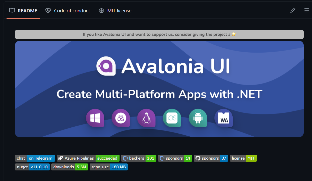Select the WebAssembly WA icon

click(x=223, y=118)
